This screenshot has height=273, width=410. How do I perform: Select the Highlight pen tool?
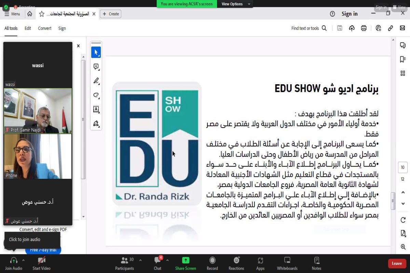click(x=96, y=81)
